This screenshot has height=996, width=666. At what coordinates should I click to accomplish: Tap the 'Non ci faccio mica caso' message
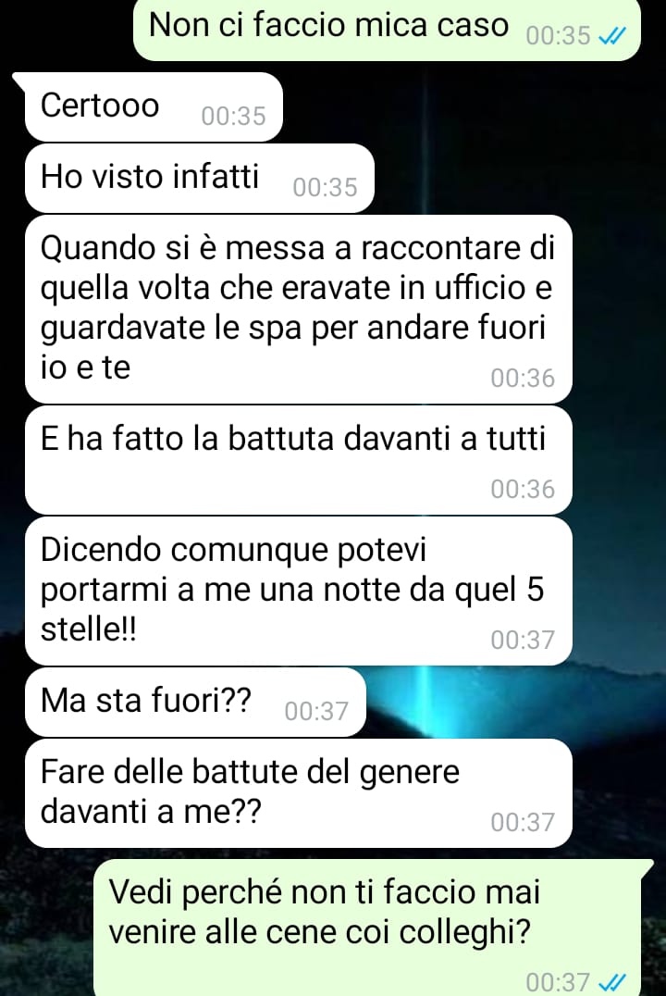point(387,30)
